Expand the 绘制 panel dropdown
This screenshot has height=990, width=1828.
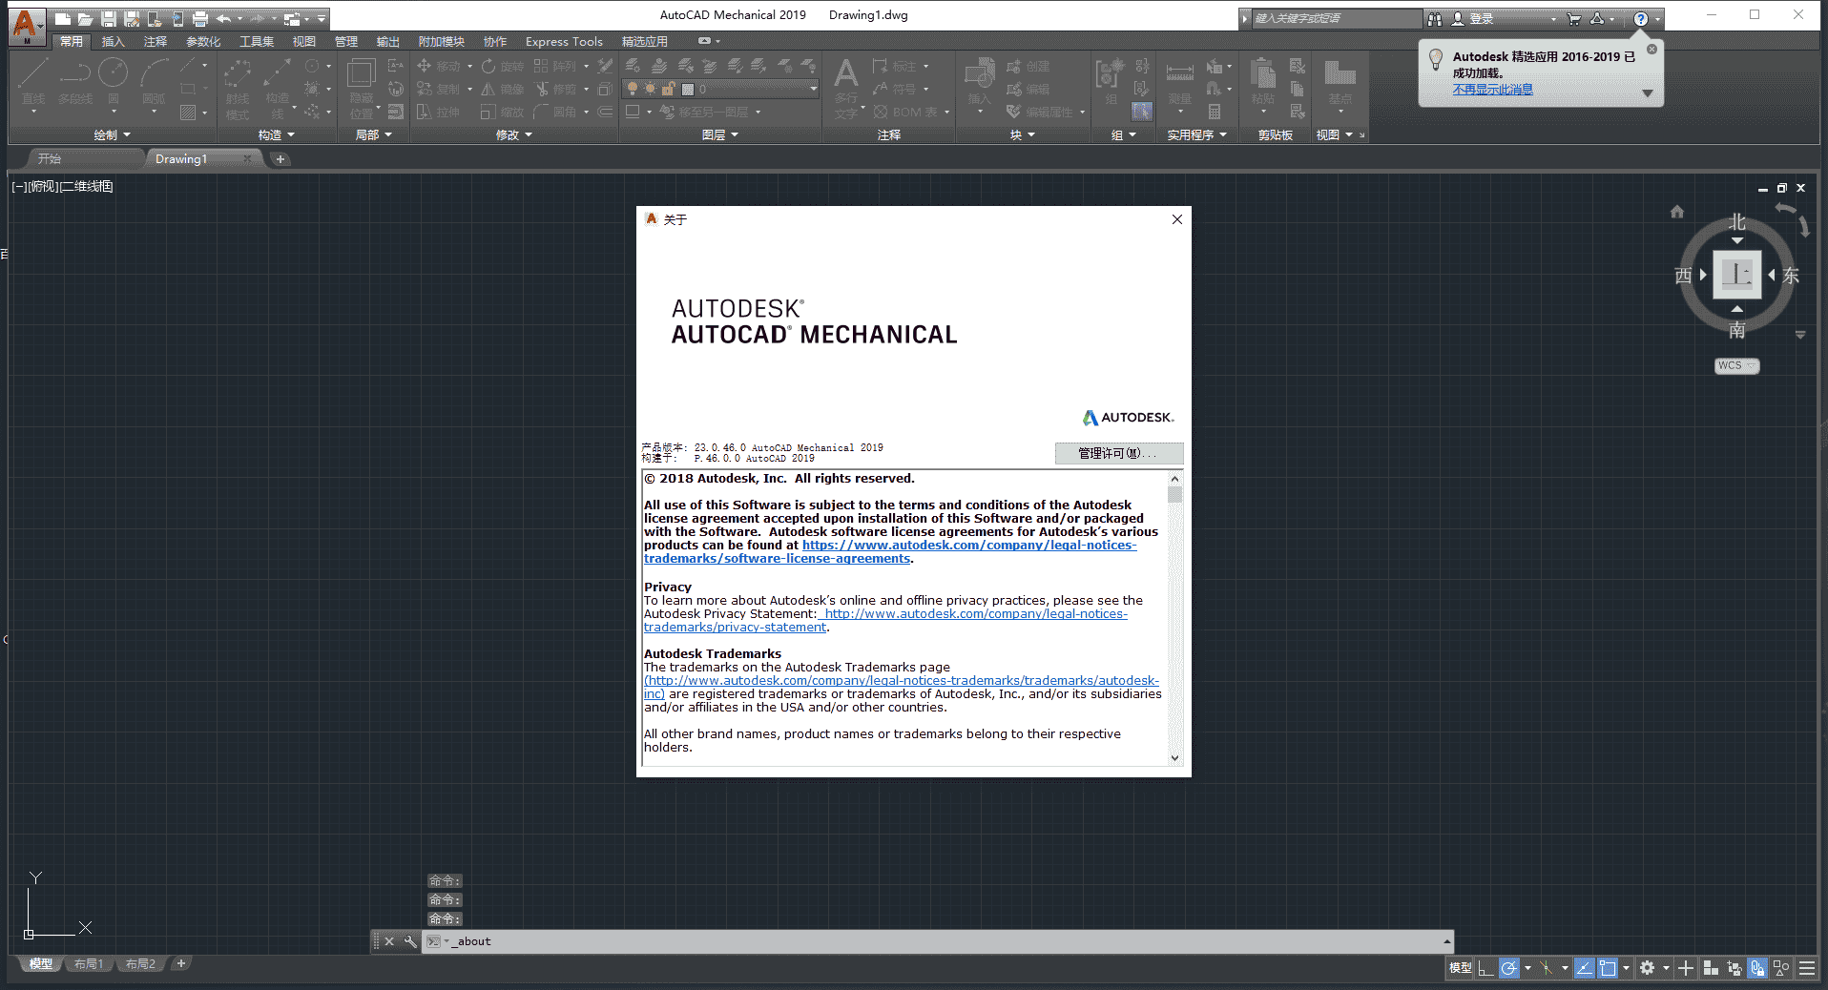[127, 134]
